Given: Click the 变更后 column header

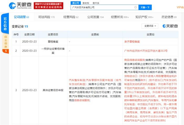Looking at the screenshot, I should (x=151, y=35).
